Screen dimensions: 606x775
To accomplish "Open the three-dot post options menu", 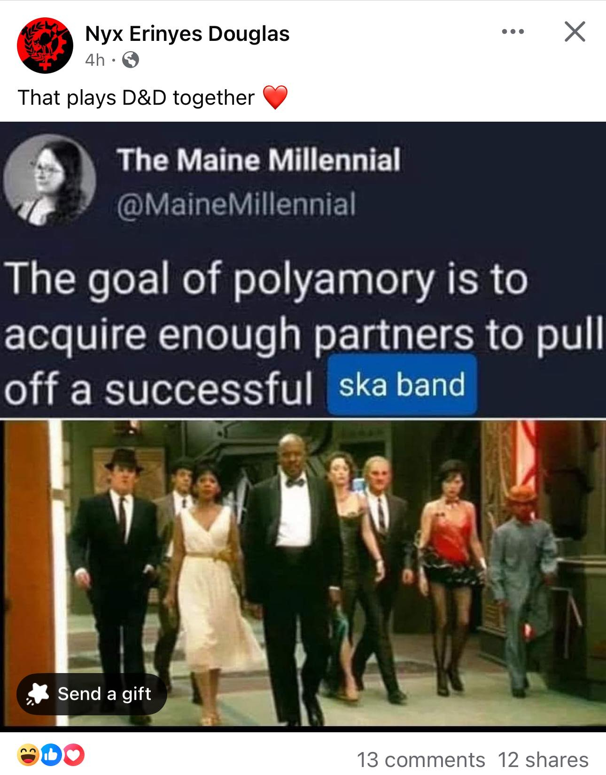I will point(513,32).
